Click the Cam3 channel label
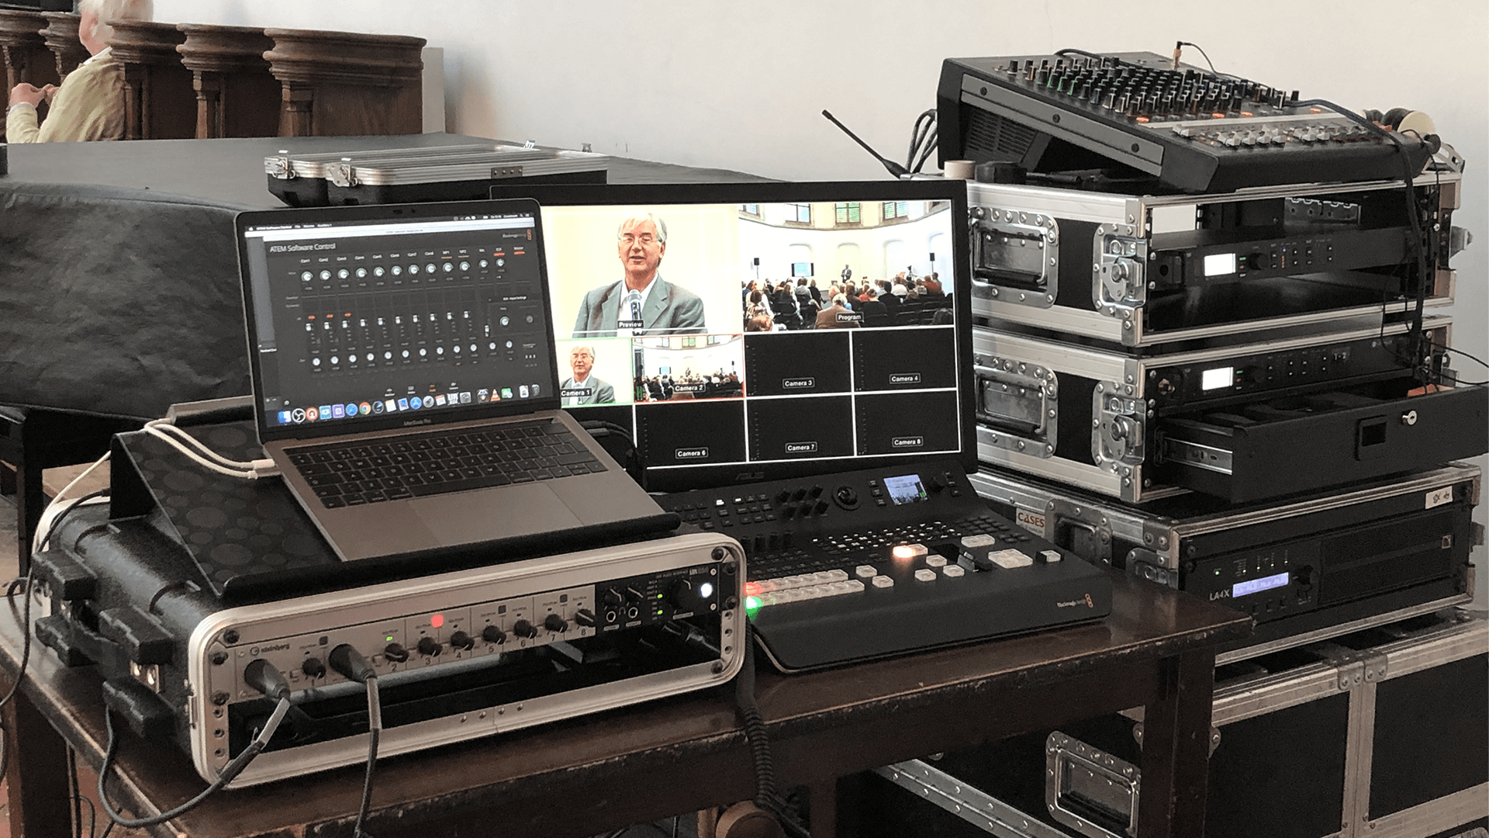Viewport: 1489px width, 838px height. point(342,258)
